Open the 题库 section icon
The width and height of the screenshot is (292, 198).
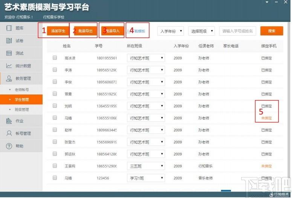point(9,28)
